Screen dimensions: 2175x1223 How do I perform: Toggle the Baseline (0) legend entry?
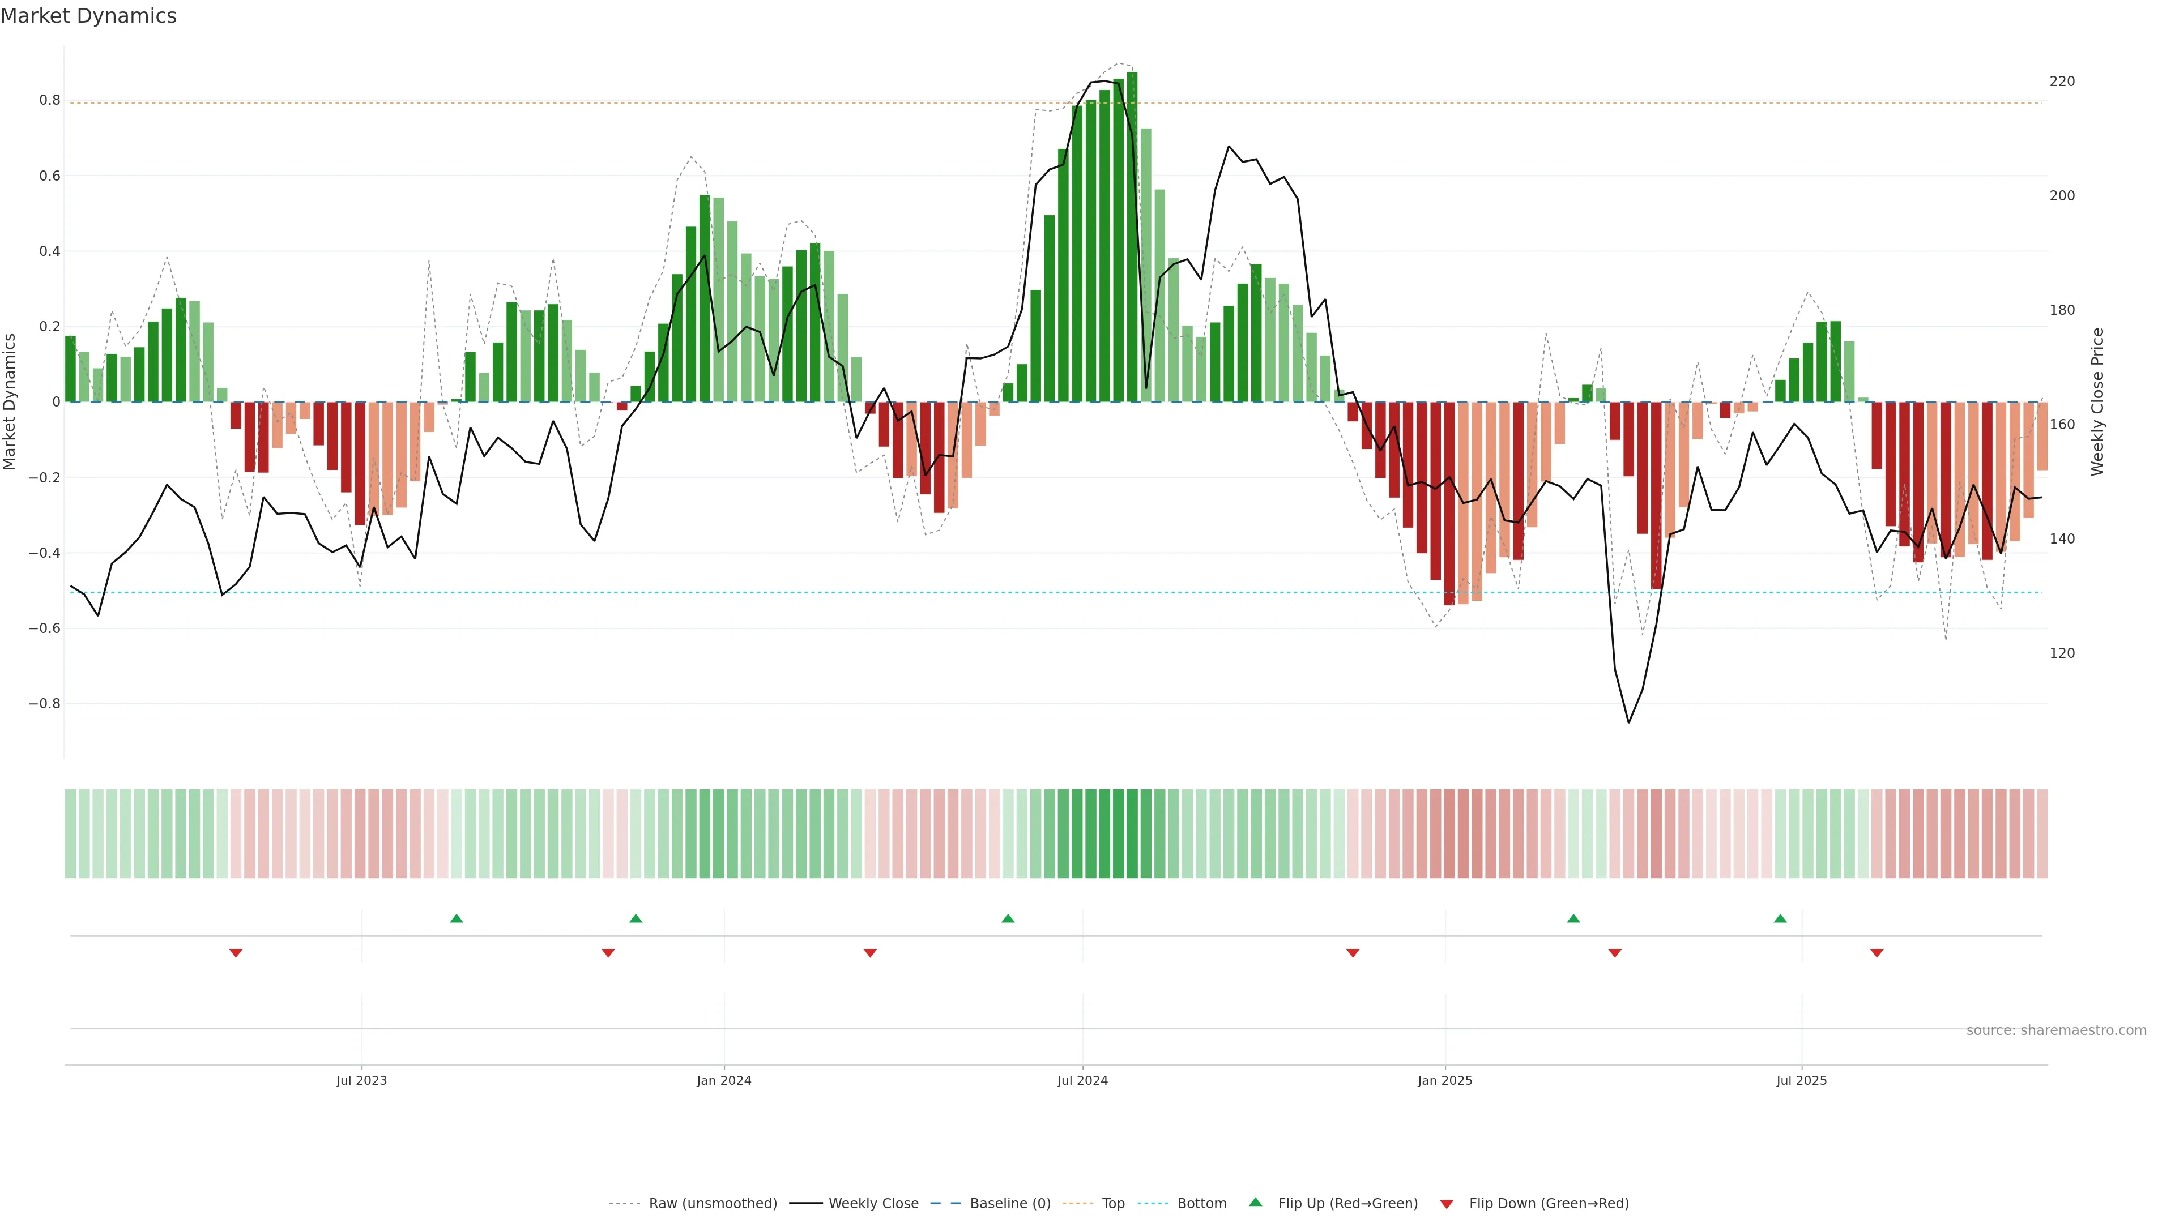click(1010, 1204)
